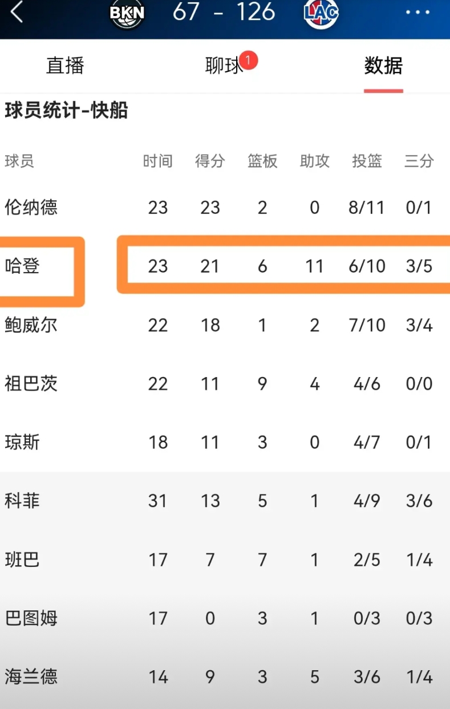Switch to the 直播 tab
450x709 pixels.
point(65,66)
